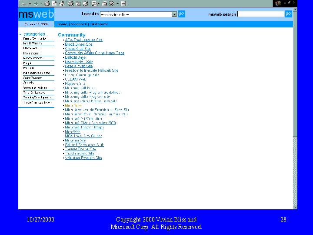
Task: Click the Windows flag logo in browser corner
Action: [278, 3]
